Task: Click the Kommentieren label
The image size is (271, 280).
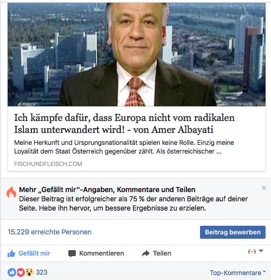Action: pyautogui.click(x=101, y=253)
